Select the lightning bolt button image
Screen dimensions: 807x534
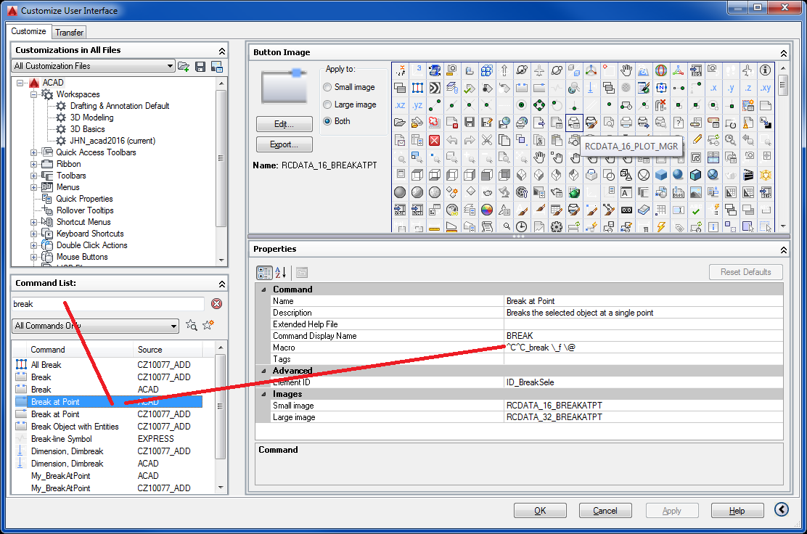click(661, 226)
